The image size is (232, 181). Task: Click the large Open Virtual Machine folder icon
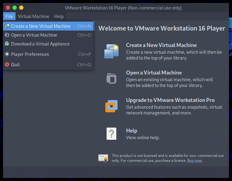tap(111, 78)
